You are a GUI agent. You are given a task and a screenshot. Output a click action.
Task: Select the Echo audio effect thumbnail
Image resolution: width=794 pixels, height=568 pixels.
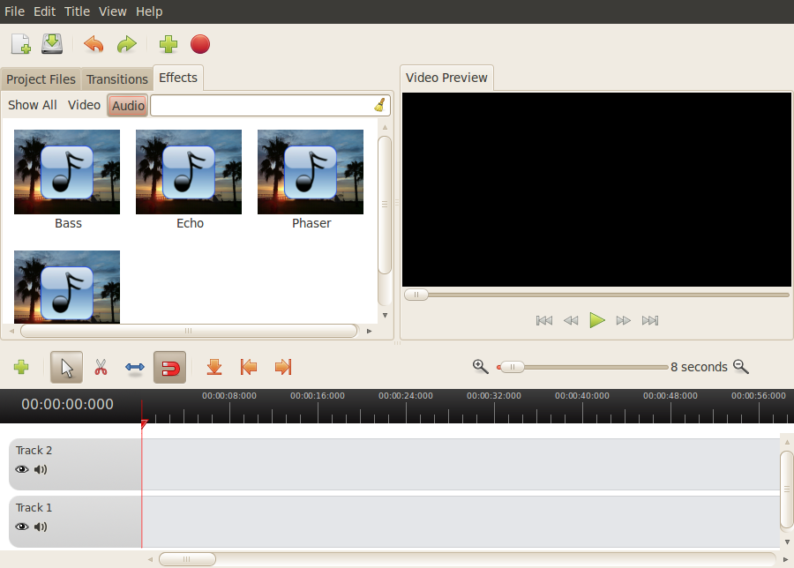[189, 172]
